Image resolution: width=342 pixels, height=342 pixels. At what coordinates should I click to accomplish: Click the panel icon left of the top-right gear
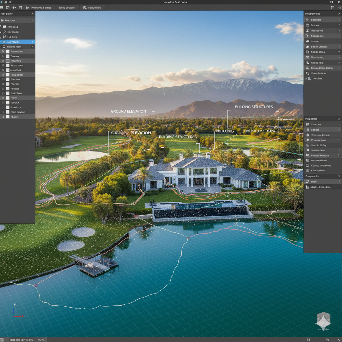coord(332,7)
